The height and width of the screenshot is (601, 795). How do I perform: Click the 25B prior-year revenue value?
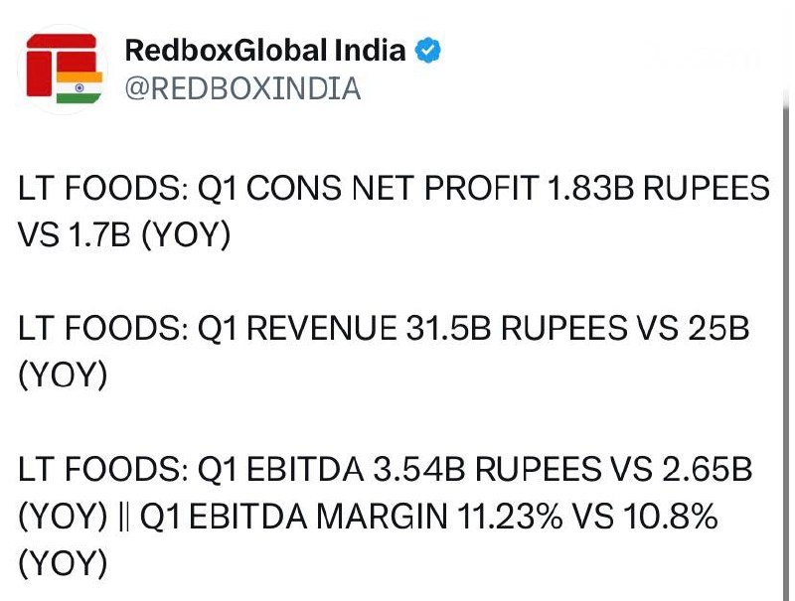[718, 328]
